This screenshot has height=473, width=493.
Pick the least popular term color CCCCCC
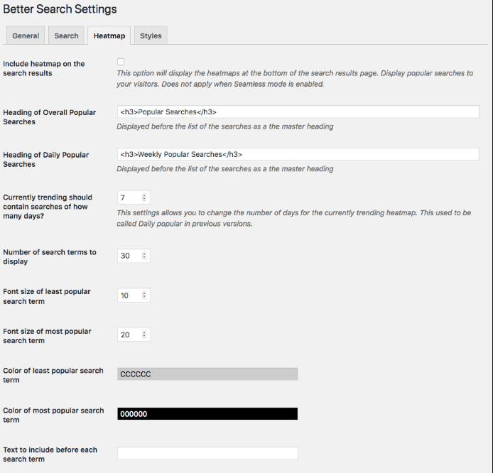tap(207, 374)
